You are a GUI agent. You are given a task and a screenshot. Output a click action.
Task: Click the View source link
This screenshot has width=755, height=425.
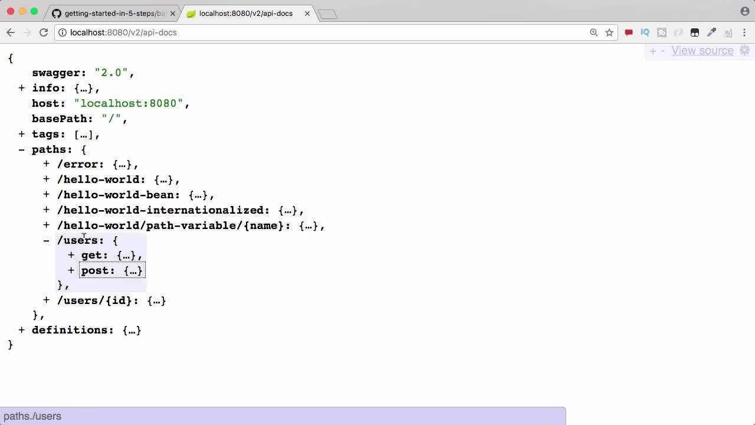pyautogui.click(x=702, y=51)
